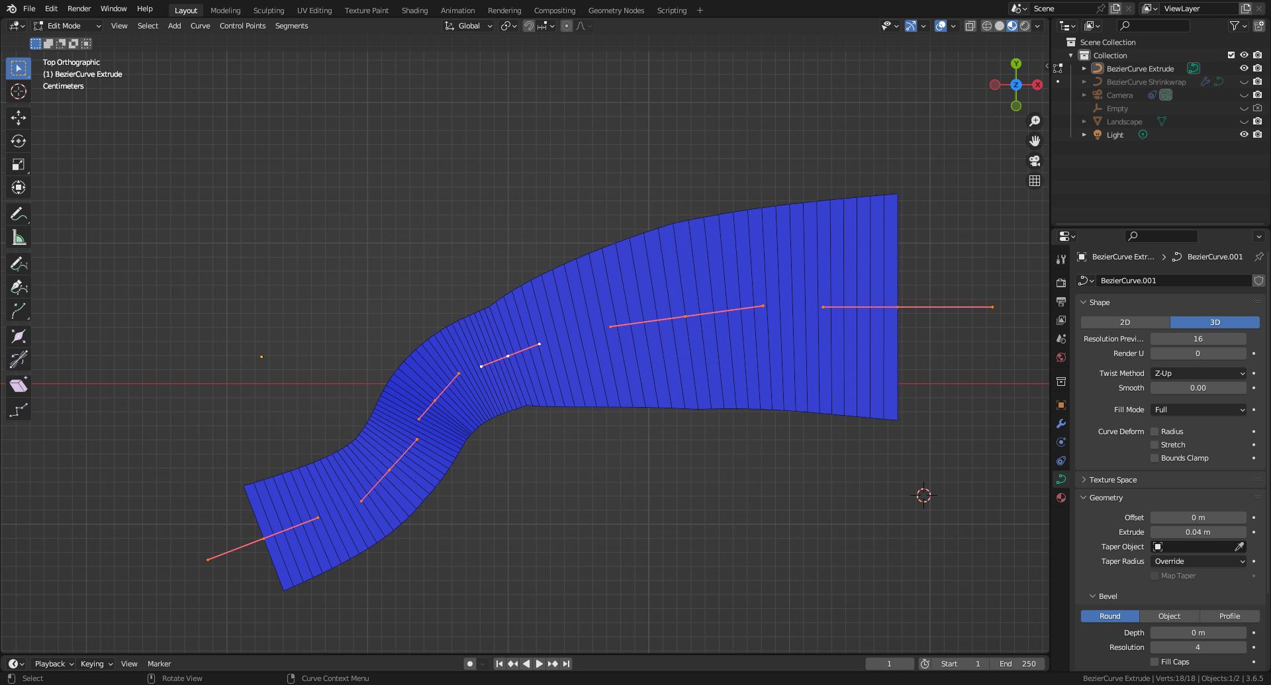Select the Extrude curve tool

pyautogui.click(x=19, y=310)
